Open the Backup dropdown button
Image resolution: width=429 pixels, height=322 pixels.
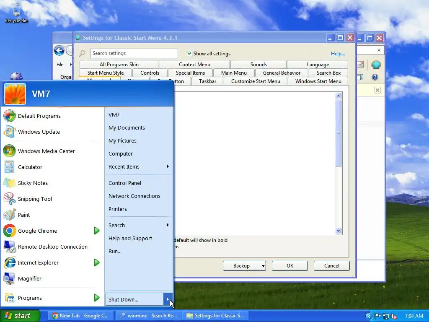(244, 265)
